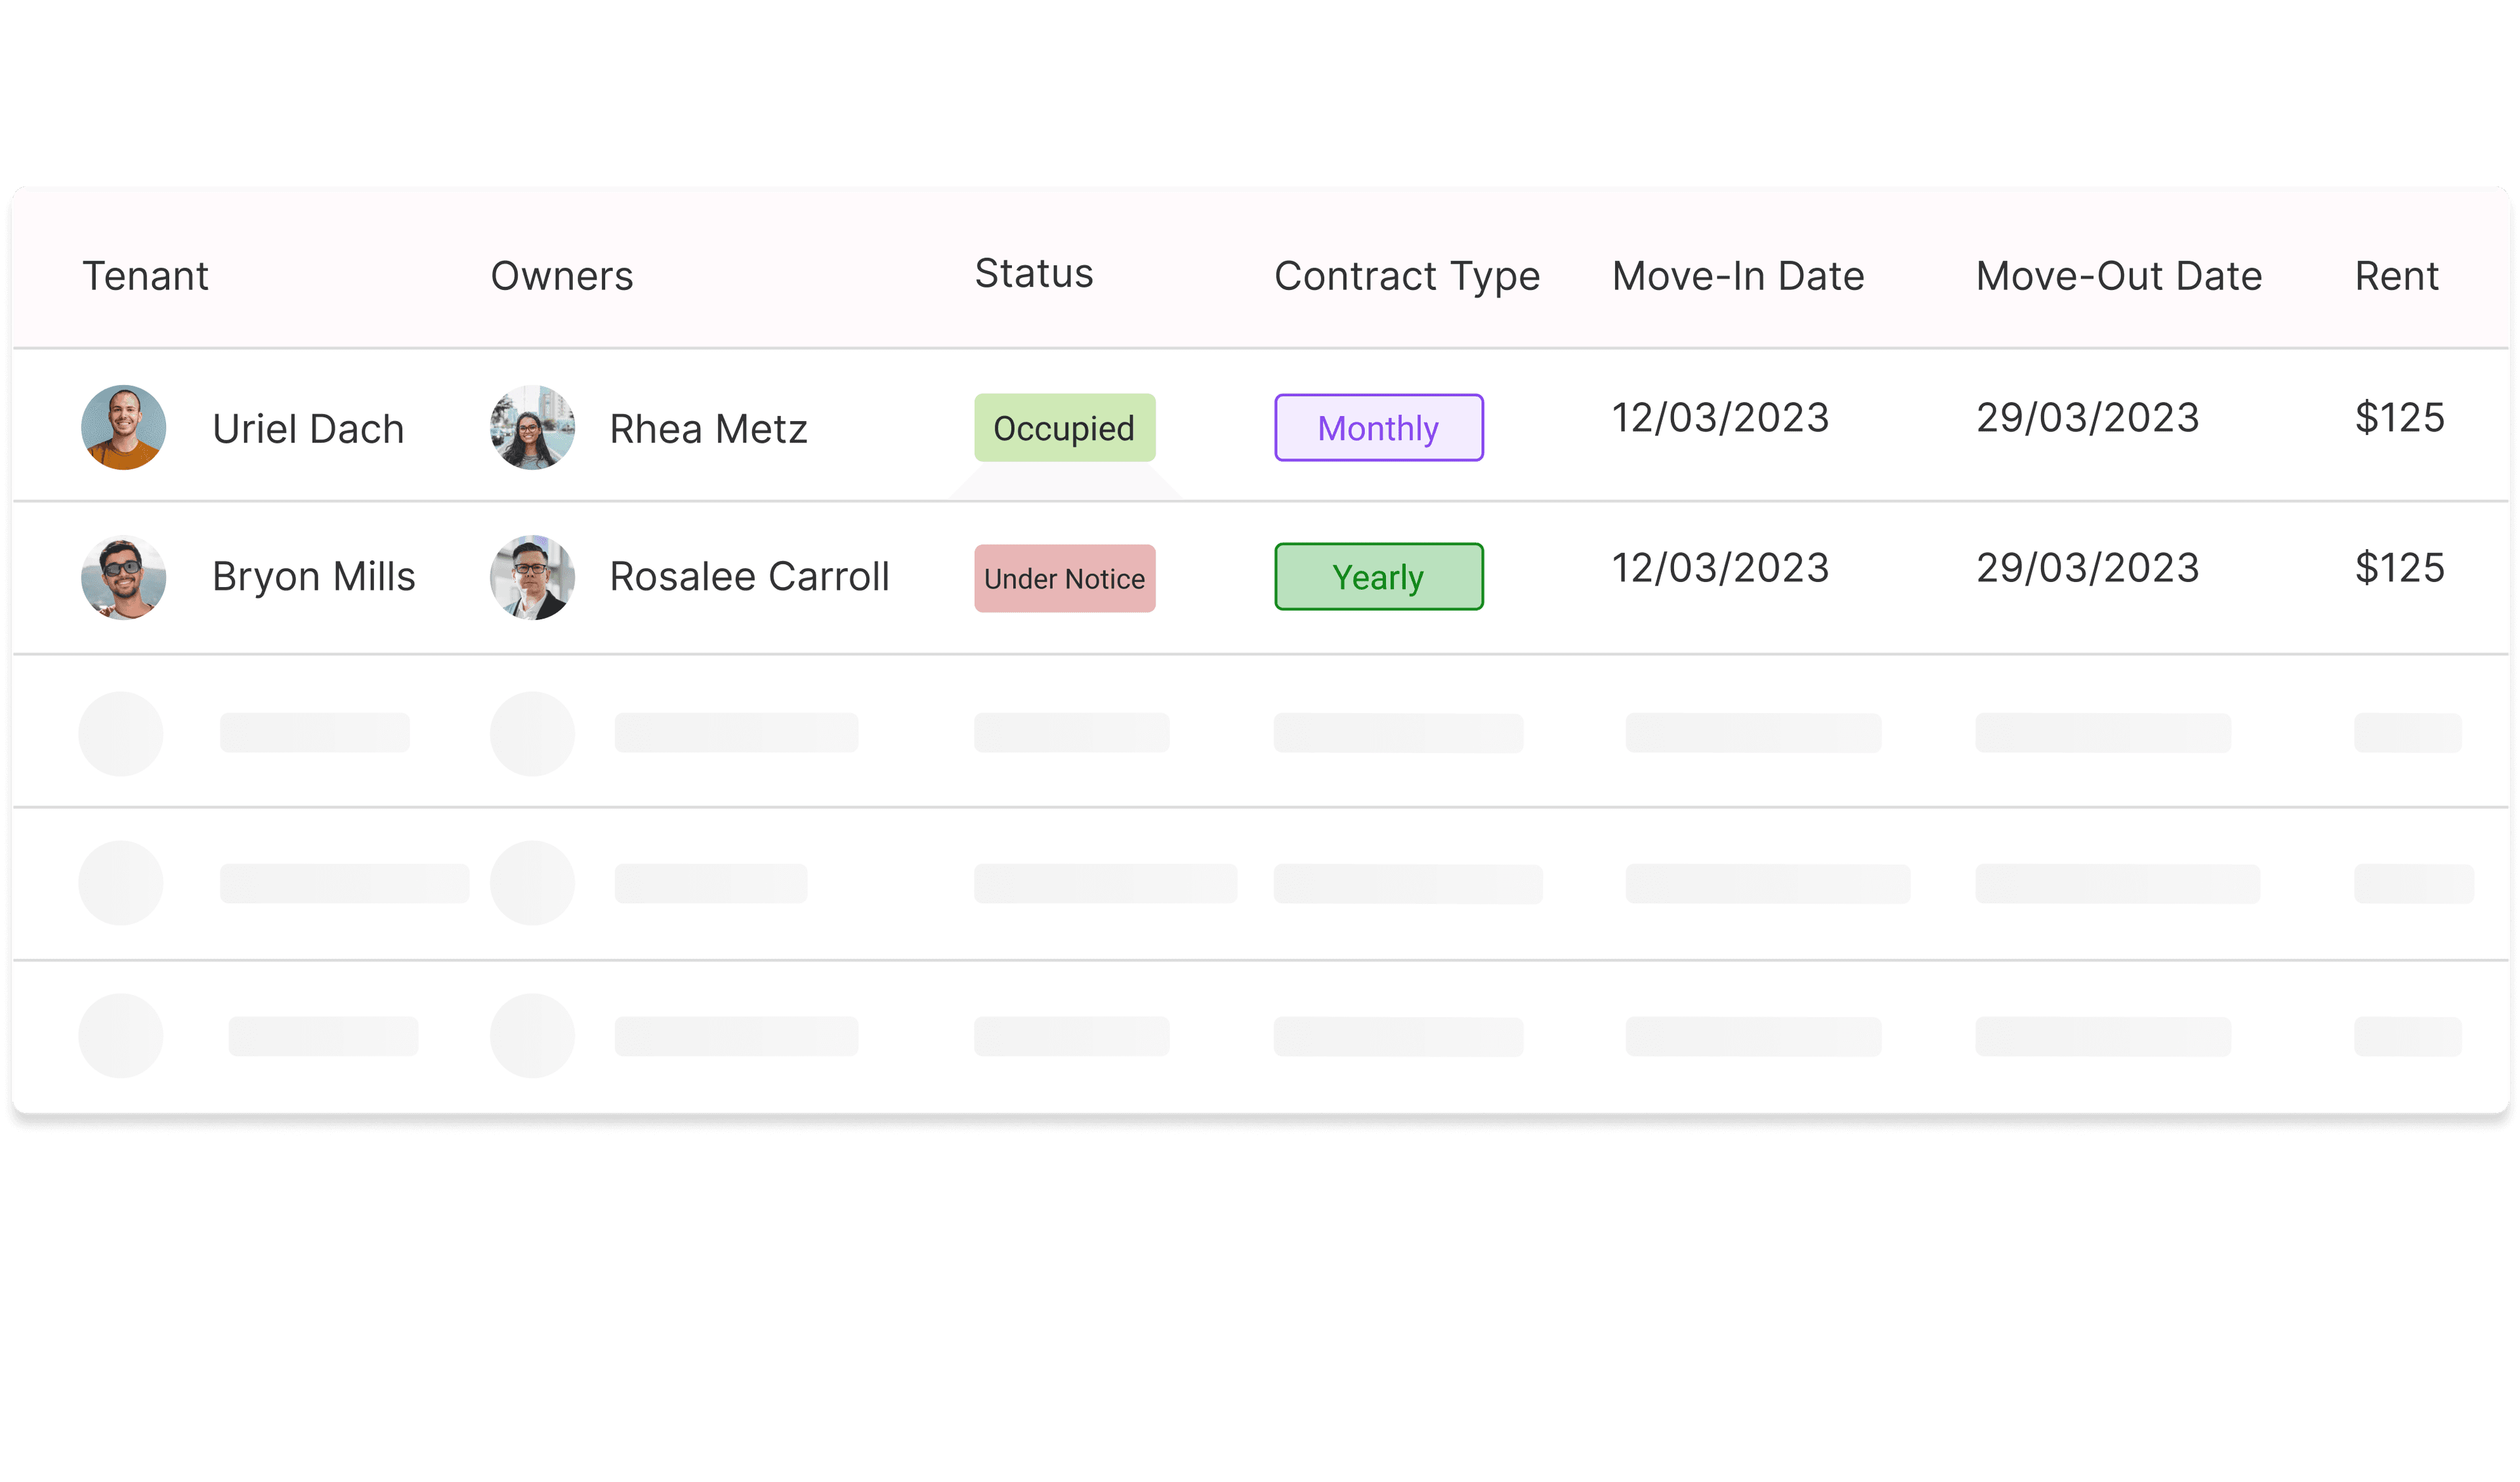
Task: Click the Occupied status badge
Action: [x=1064, y=428]
